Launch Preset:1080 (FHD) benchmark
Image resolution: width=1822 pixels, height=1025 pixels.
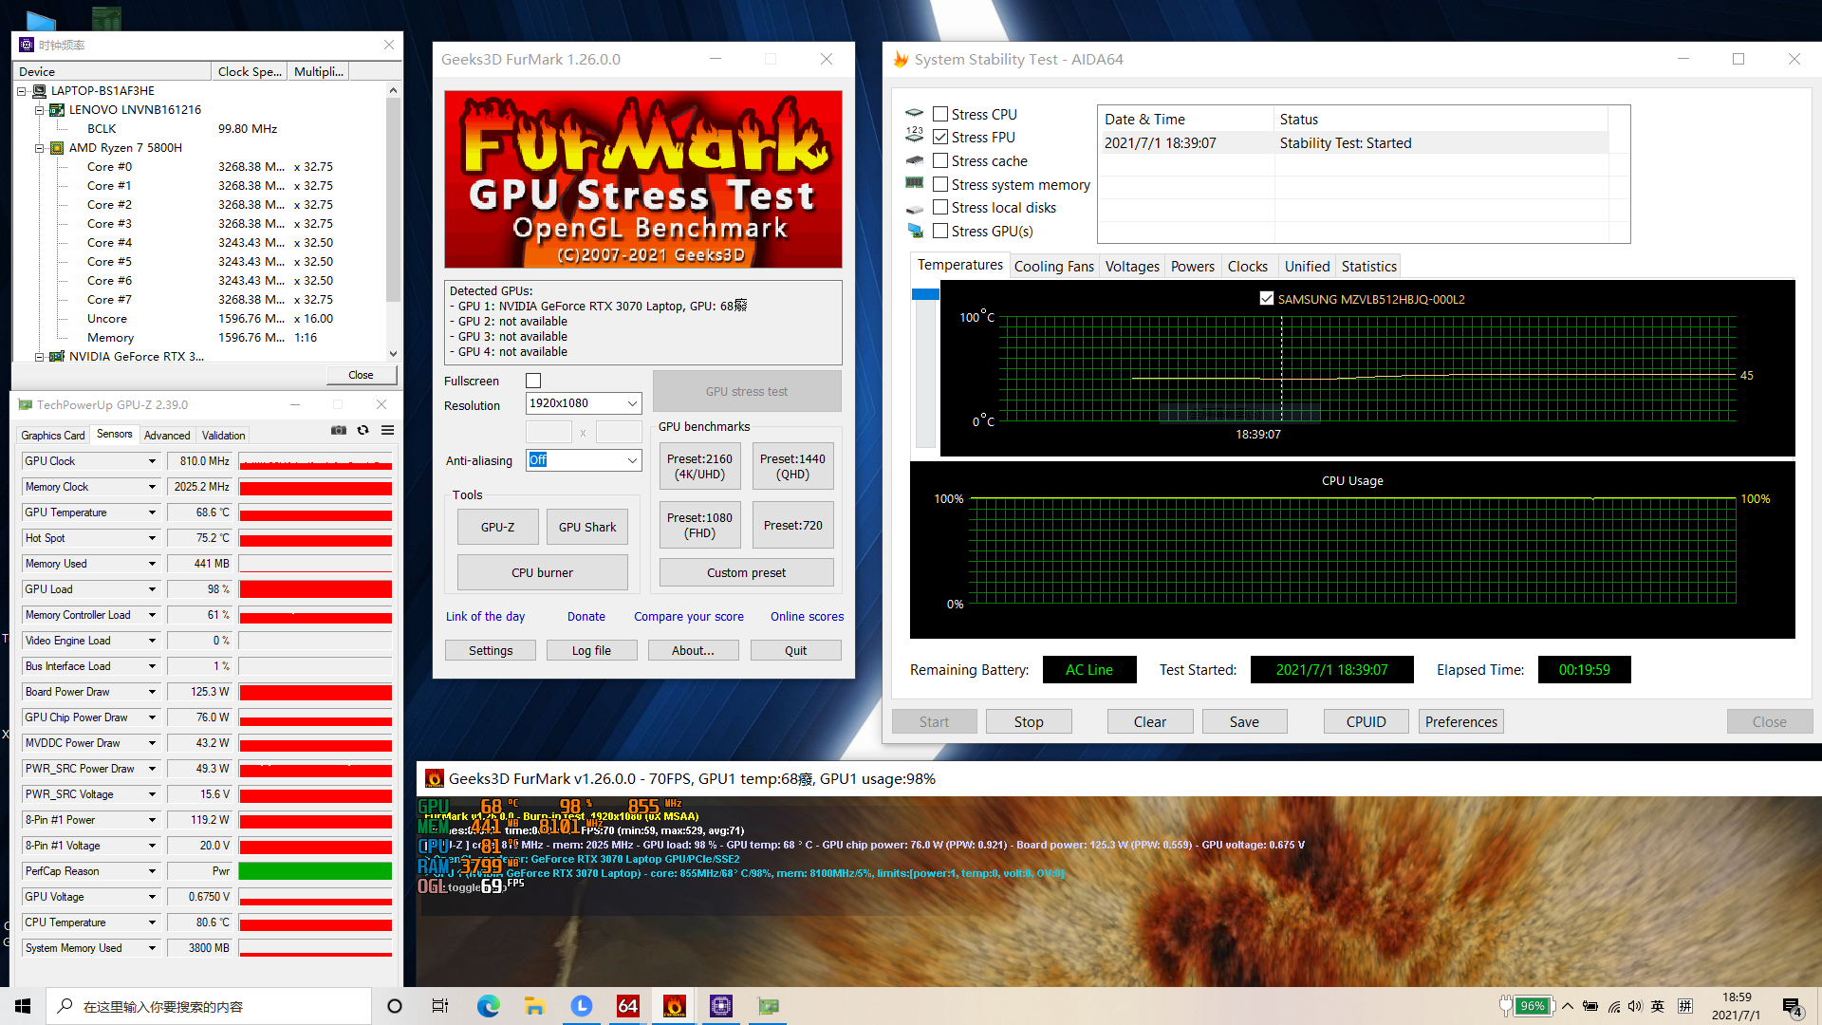click(699, 525)
